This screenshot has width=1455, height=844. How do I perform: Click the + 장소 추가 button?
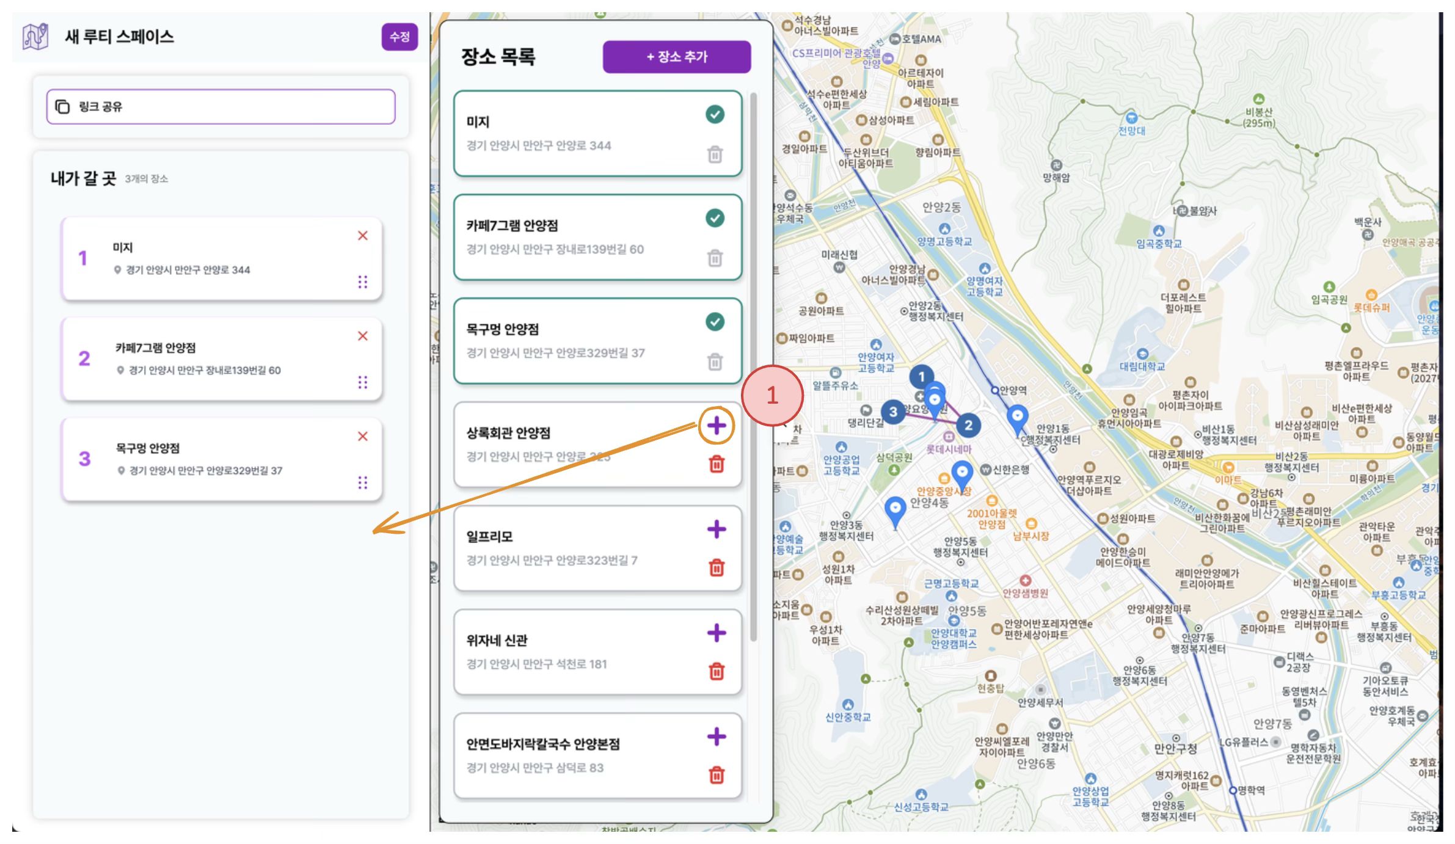pyautogui.click(x=676, y=57)
